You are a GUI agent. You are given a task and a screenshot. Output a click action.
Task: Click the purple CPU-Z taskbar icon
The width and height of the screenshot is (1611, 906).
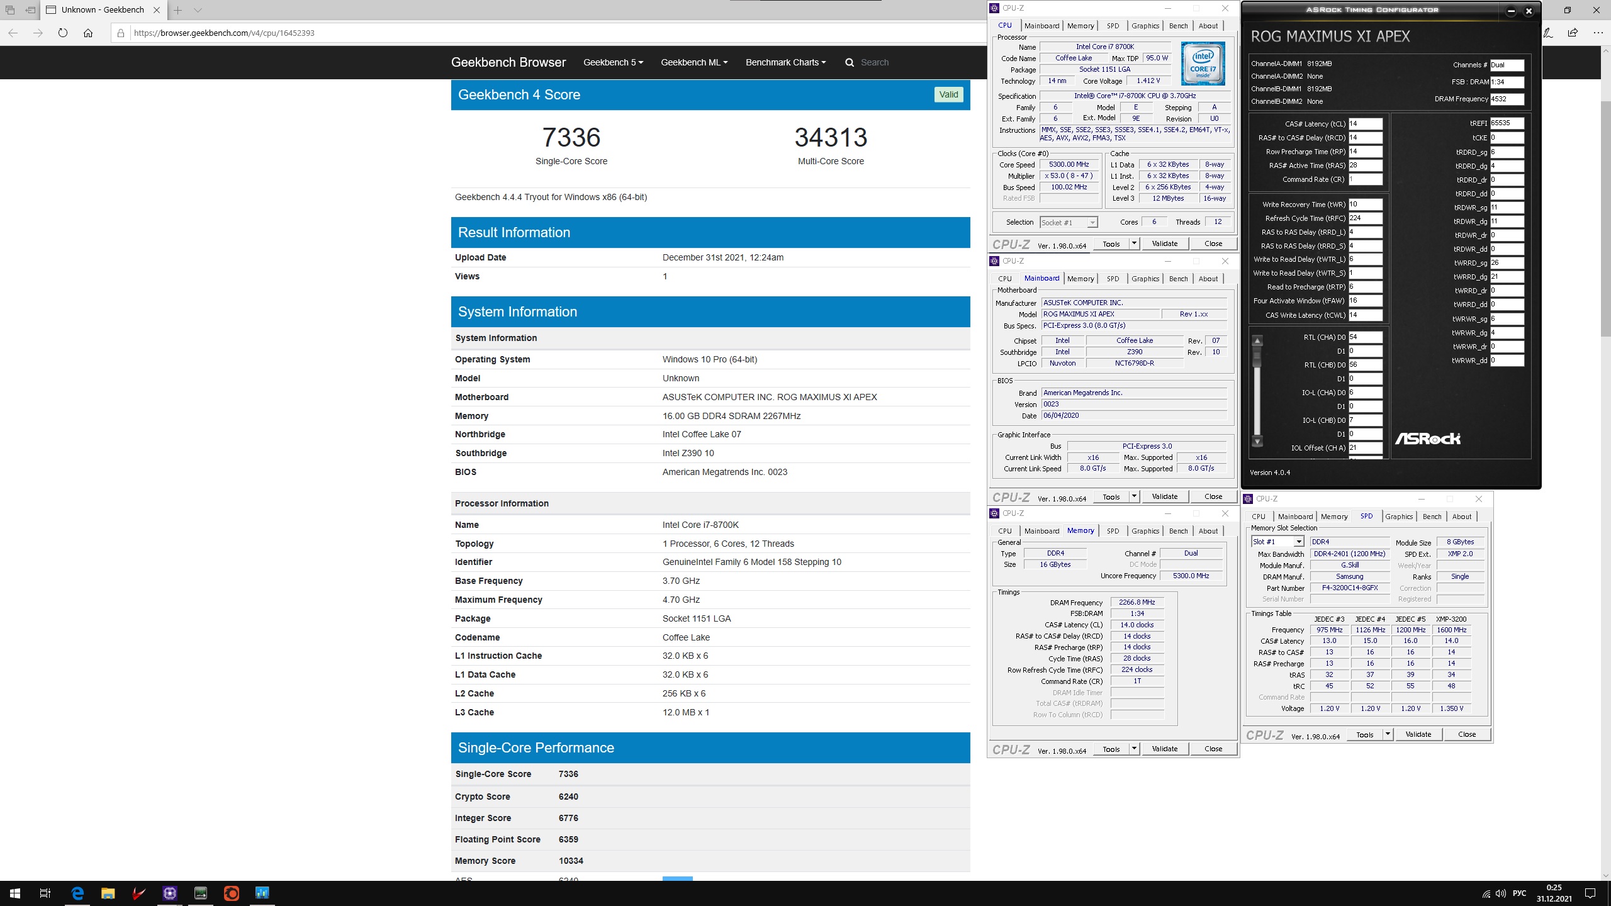click(170, 893)
